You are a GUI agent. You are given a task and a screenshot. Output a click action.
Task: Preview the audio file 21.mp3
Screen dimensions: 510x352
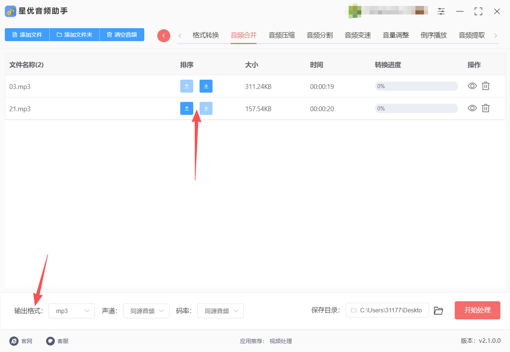coord(472,108)
